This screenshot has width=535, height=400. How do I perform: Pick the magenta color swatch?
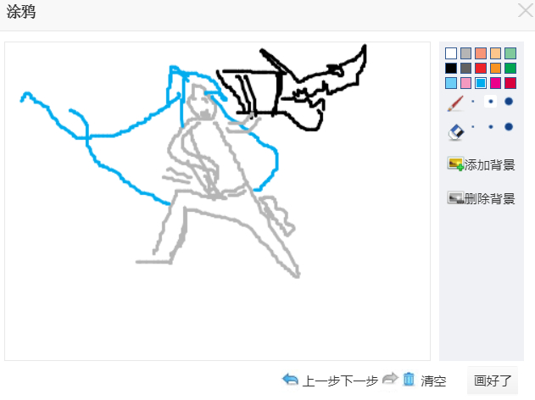click(x=495, y=83)
